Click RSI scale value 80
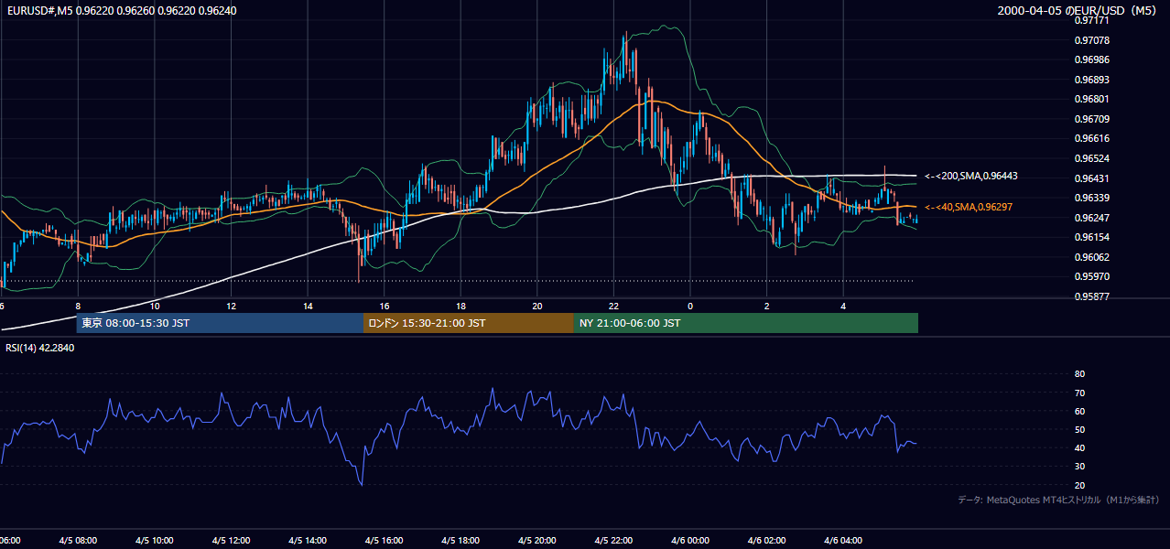The height and width of the screenshot is (549, 1170). [1079, 374]
